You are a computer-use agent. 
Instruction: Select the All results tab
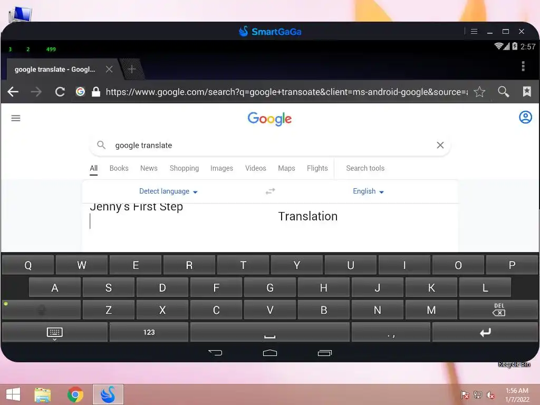94,168
